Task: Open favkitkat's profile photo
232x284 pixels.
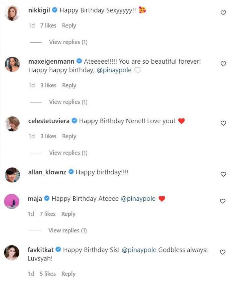Action: (x=12, y=252)
